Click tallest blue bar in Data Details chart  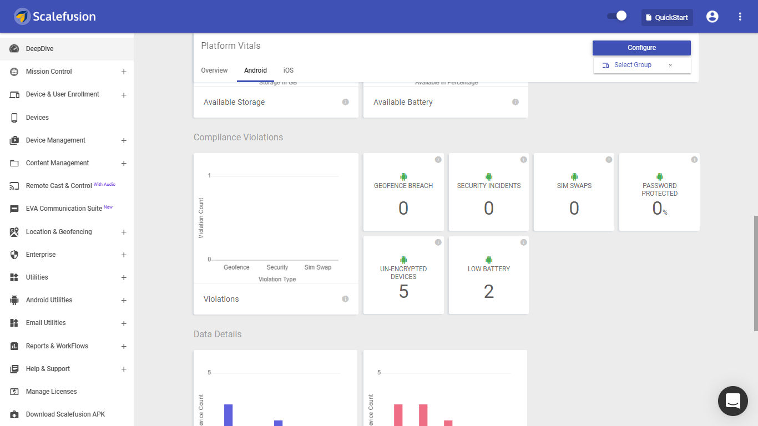click(228, 415)
